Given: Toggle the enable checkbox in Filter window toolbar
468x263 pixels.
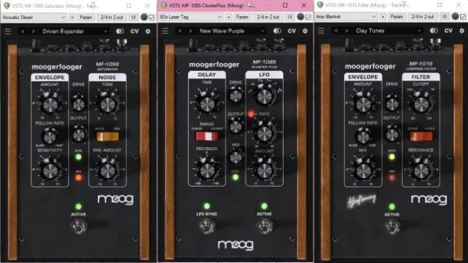Looking at the screenshot, I should tap(462, 17).
